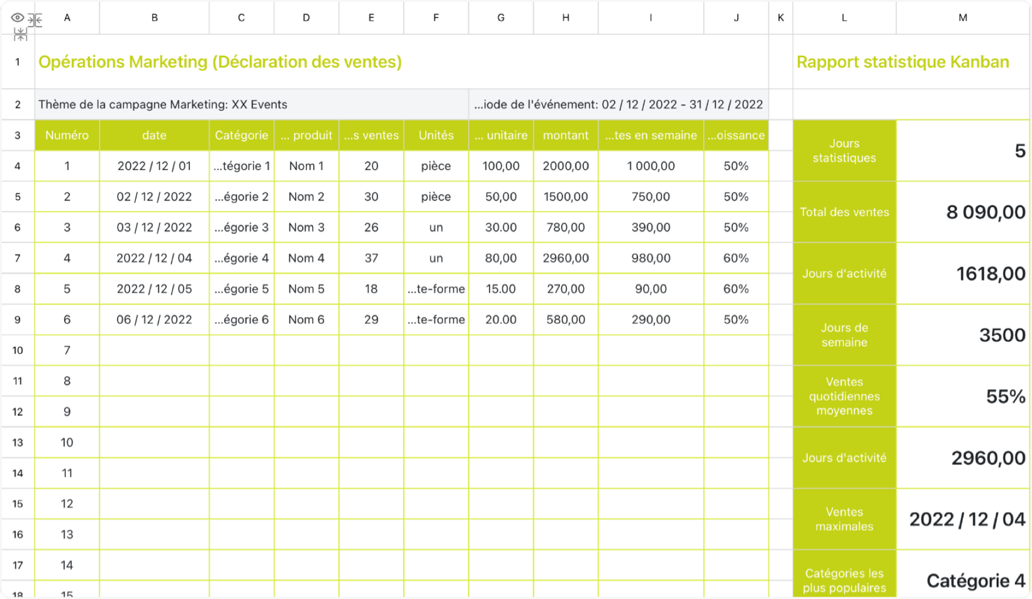The image size is (1032, 599).
Task: Click the date cell '06 / 12 / 2022'
Action: (x=154, y=320)
